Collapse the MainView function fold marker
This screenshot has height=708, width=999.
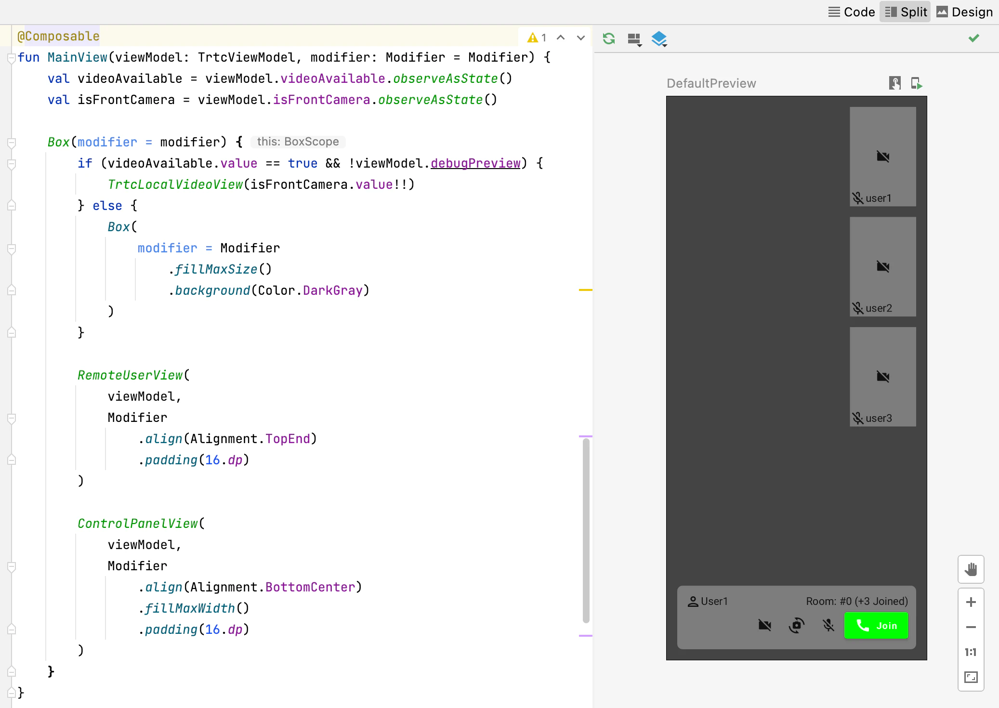point(12,58)
